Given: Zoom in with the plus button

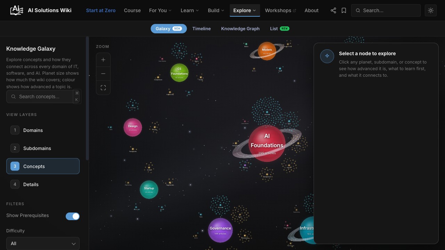Looking at the screenshot, I should pos(103,60).
